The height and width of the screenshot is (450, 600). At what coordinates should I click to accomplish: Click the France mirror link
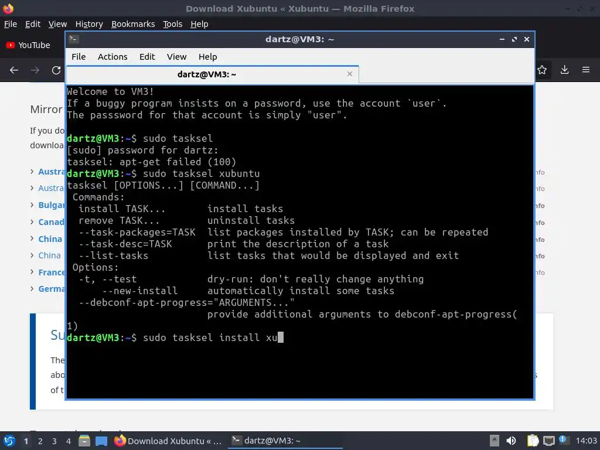pos(52,272)
